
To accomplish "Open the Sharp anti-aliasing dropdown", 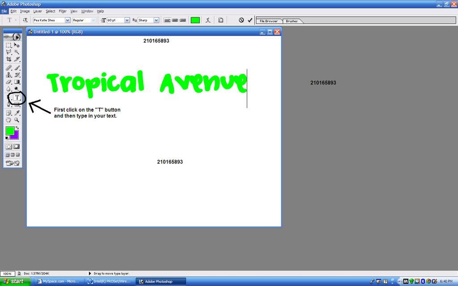I will click(156, 20).
